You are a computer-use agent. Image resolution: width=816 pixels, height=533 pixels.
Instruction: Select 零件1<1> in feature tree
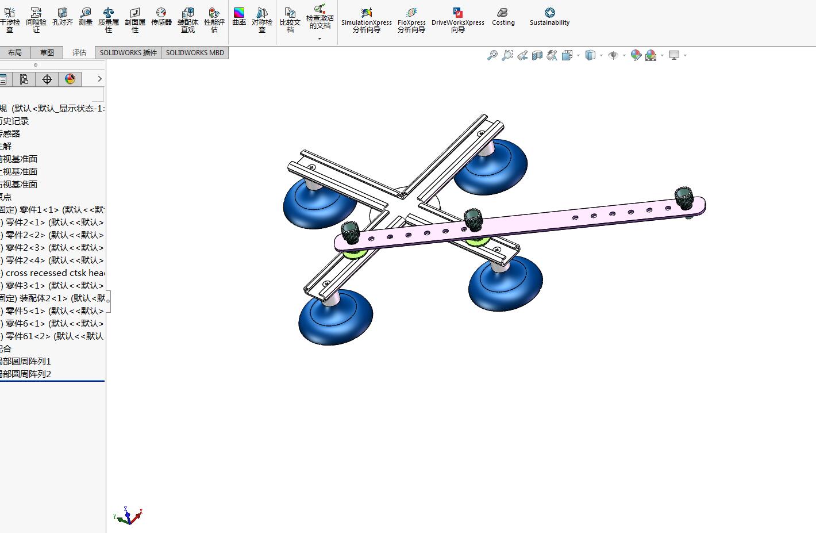coord(52,210)
